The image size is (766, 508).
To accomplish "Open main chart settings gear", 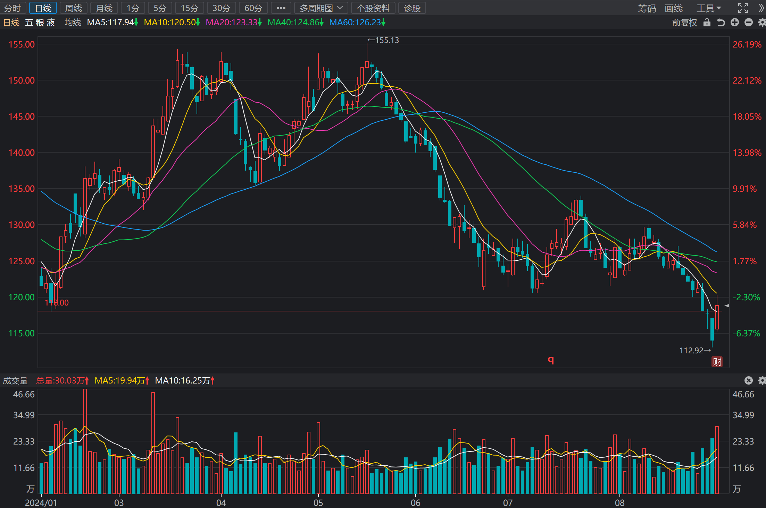I will [762, 23].
